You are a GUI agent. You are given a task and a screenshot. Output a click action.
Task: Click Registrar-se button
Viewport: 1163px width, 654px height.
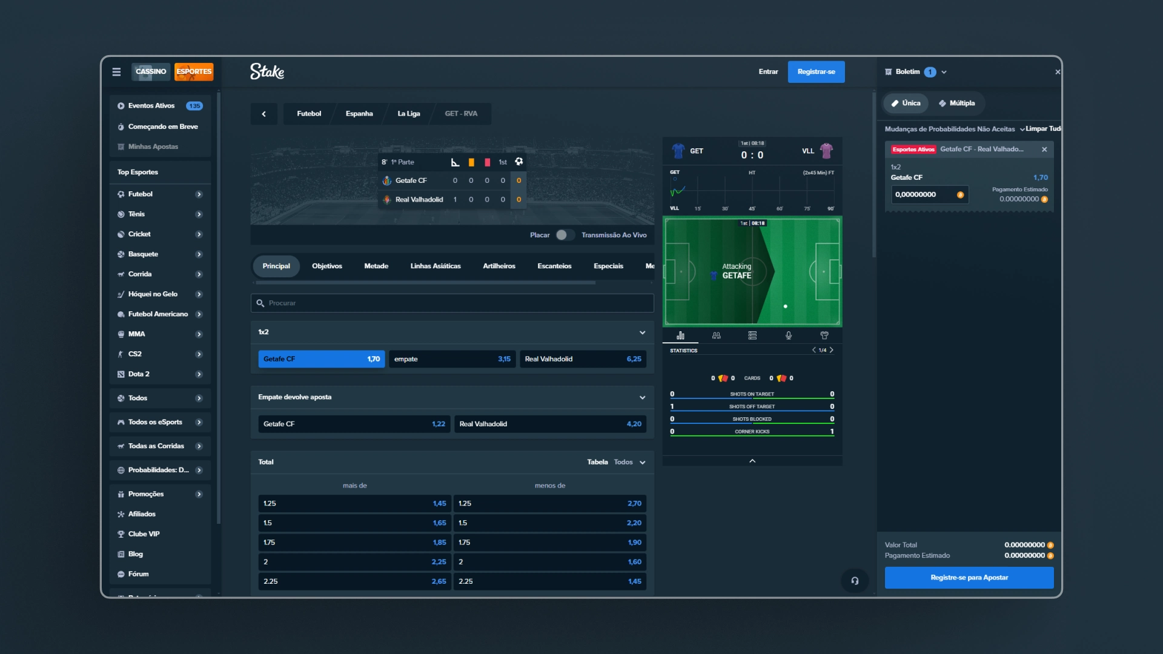click(816, 72)
